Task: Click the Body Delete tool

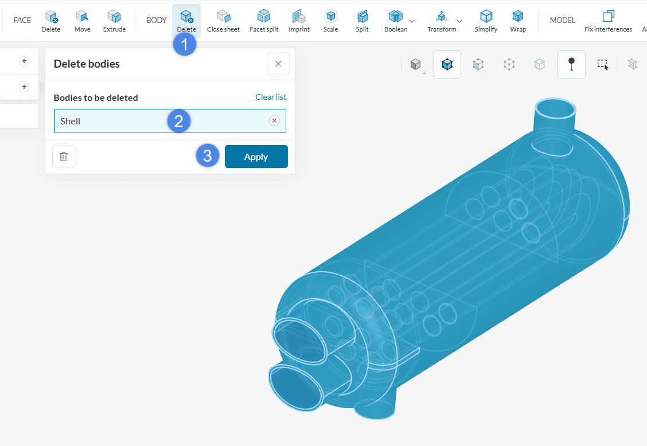Action: click(x=186, y=20)
